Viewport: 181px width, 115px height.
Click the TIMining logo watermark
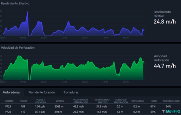click(x=171, y=111)
